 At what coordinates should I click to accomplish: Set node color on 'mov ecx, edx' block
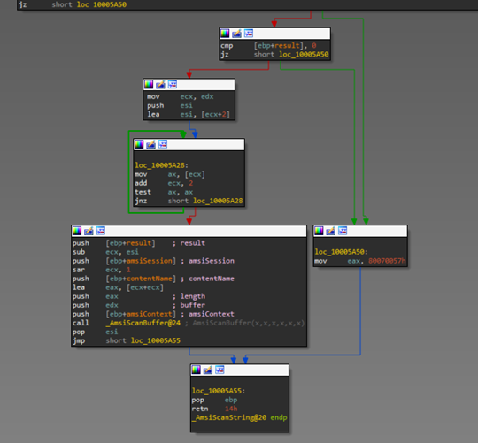(149, 84)
